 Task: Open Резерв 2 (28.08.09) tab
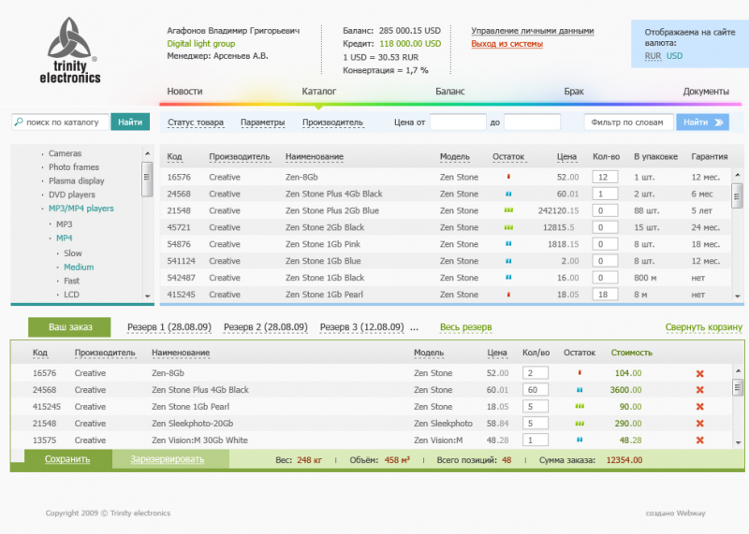click(266, 327)
